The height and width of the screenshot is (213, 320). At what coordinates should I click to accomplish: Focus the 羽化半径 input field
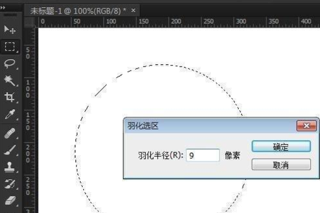click(203, 155)
